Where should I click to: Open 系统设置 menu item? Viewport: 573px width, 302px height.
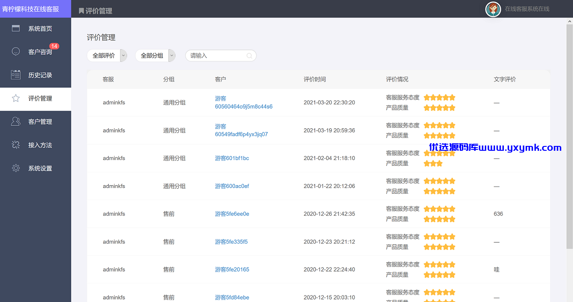pyautogui.click(x=35, y=168)
